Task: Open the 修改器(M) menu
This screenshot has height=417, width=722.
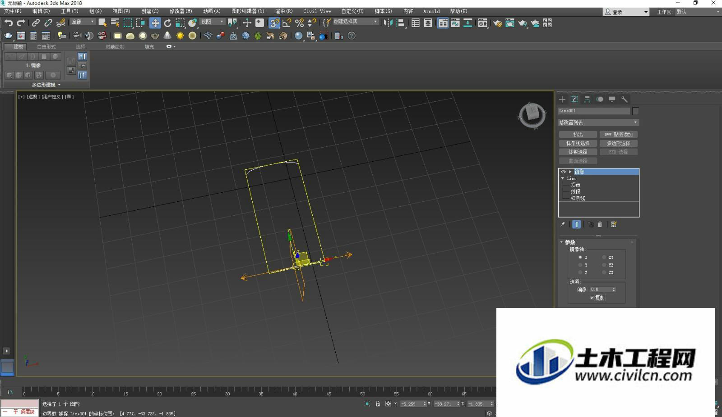Action: click(x=180, y=11)
